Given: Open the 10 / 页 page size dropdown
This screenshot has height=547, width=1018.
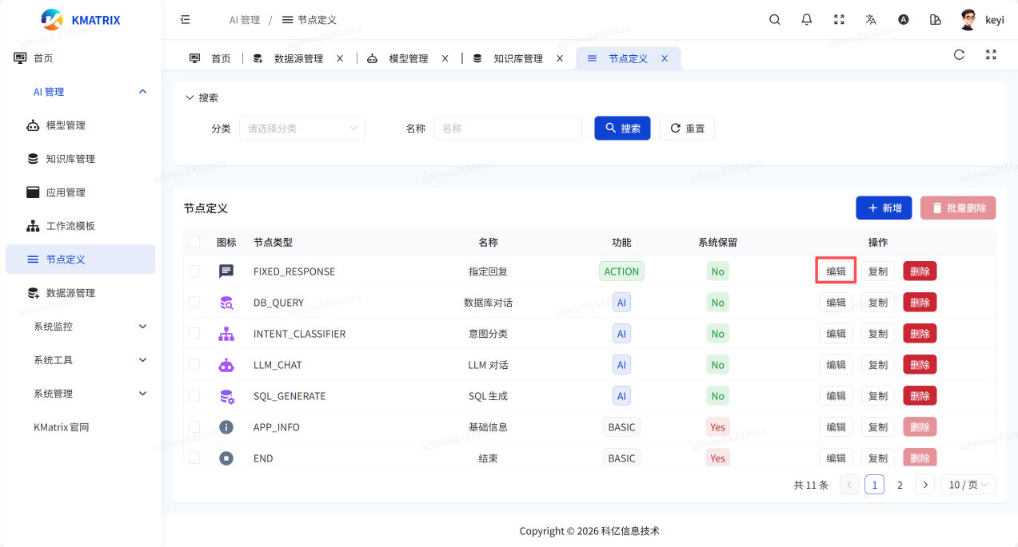Looking at the screenshot, I should click(968, 485).
